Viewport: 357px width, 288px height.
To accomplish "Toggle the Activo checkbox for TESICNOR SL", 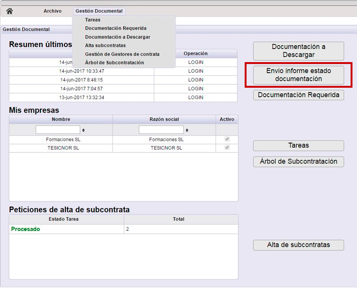I will pos(227,148).
